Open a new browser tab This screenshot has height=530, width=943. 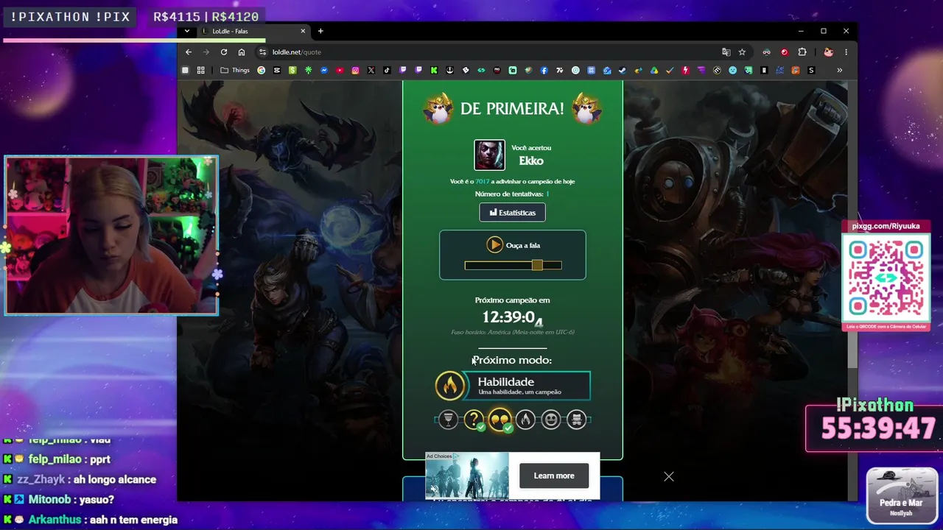(x=320, y=31)
